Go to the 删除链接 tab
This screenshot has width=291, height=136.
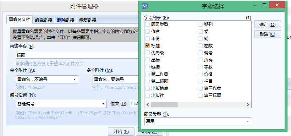tap(66, 20)
